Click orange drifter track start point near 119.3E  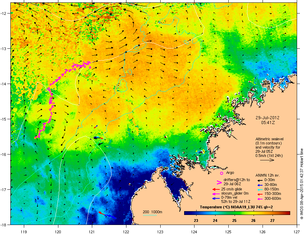(36, 138)
